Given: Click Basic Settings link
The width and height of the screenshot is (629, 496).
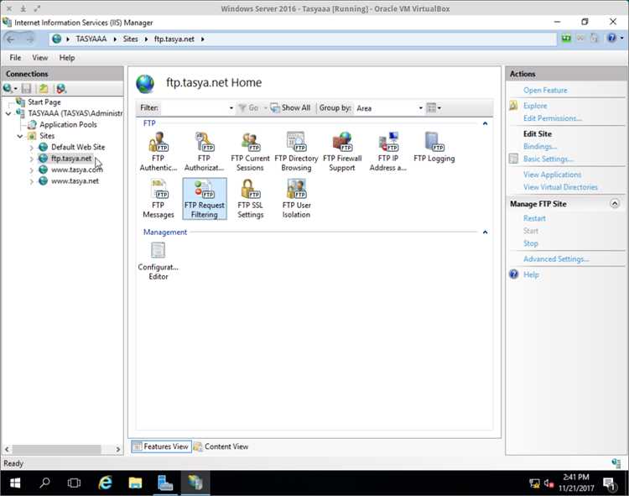Looking at the screenshot, I should tap(548, 159).
